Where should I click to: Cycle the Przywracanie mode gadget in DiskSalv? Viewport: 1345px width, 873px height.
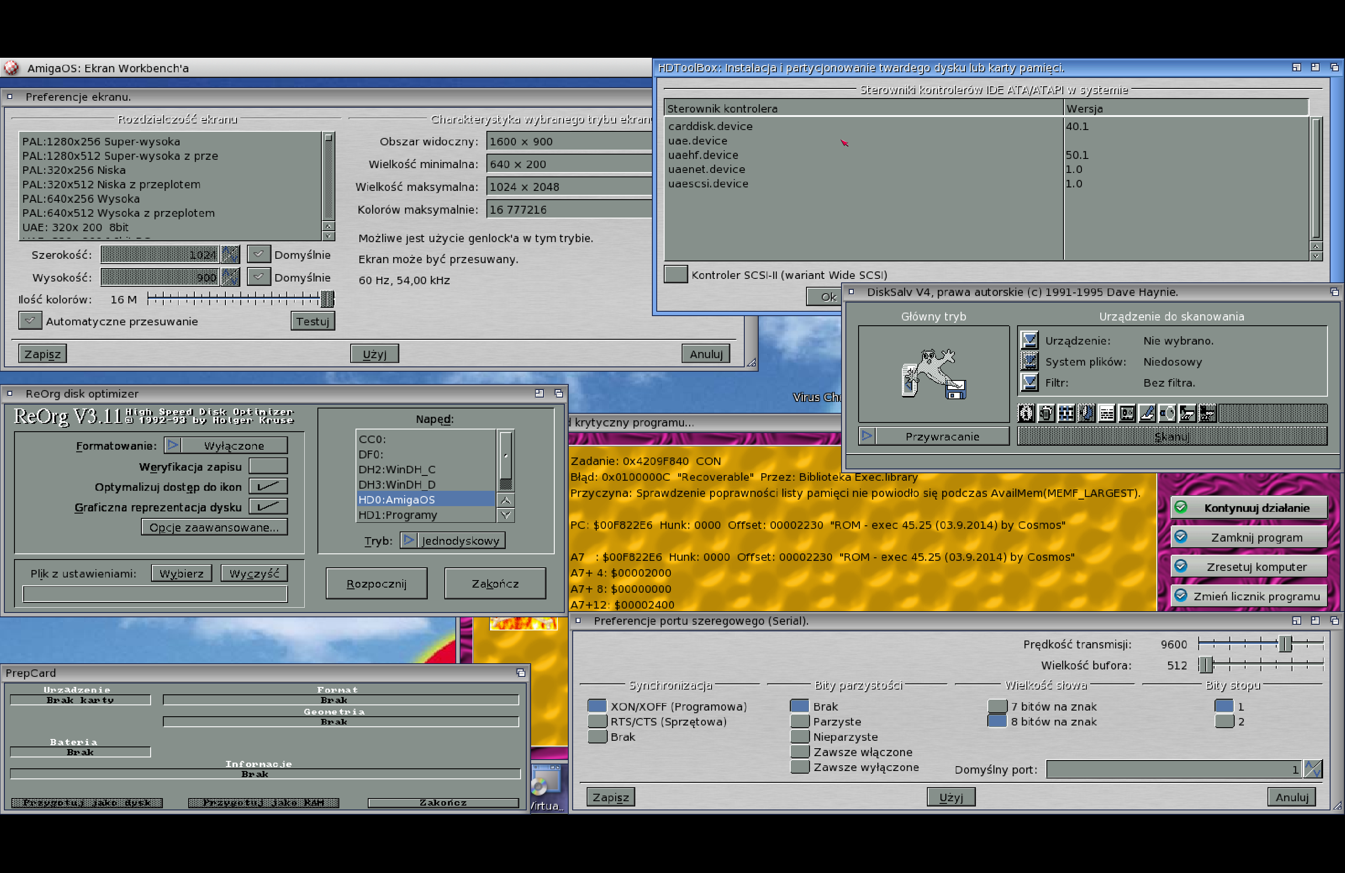(x=933, y=436)
